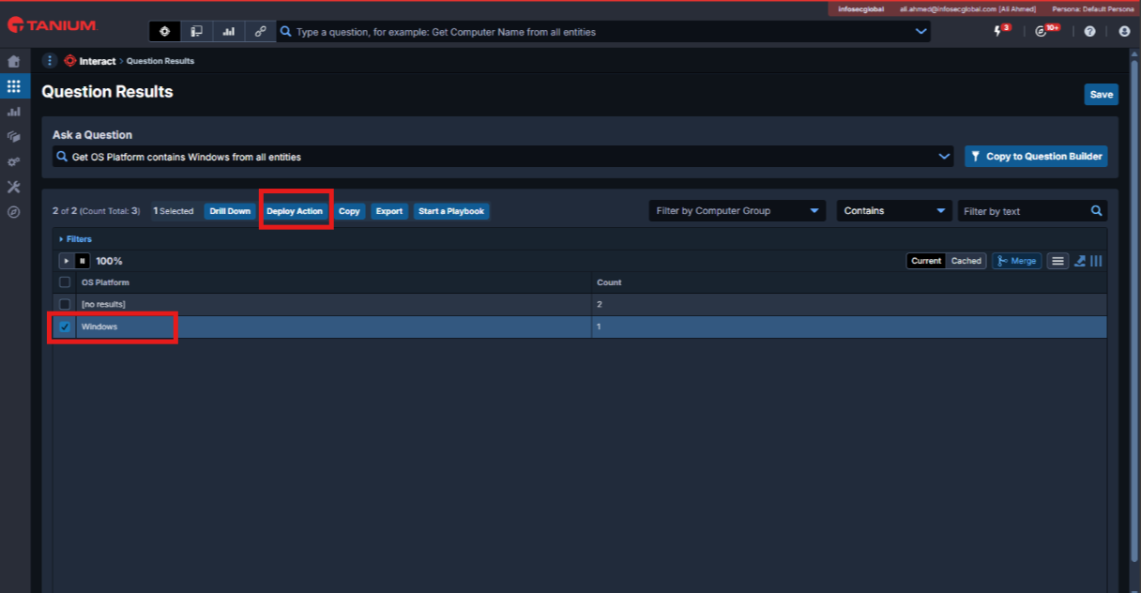Open the Contains operator dropdown
This screenshot has height=593, width=1141.
pos(894,211)
